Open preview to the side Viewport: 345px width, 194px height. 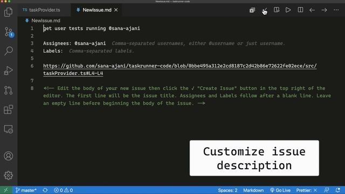tap(277, 10)
